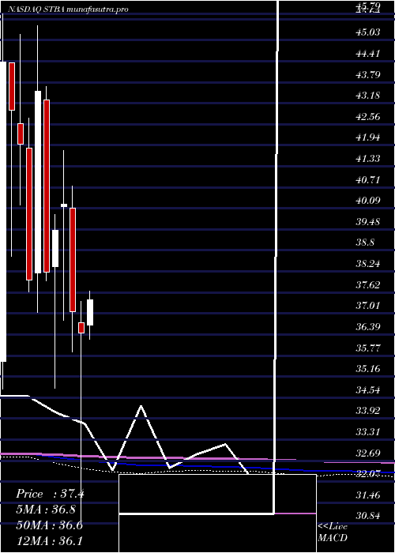This screenshot has width=395, height=553.
Task: Click the 38.24 price axis label
Action: pyautogui.click(x=368, y=263)
